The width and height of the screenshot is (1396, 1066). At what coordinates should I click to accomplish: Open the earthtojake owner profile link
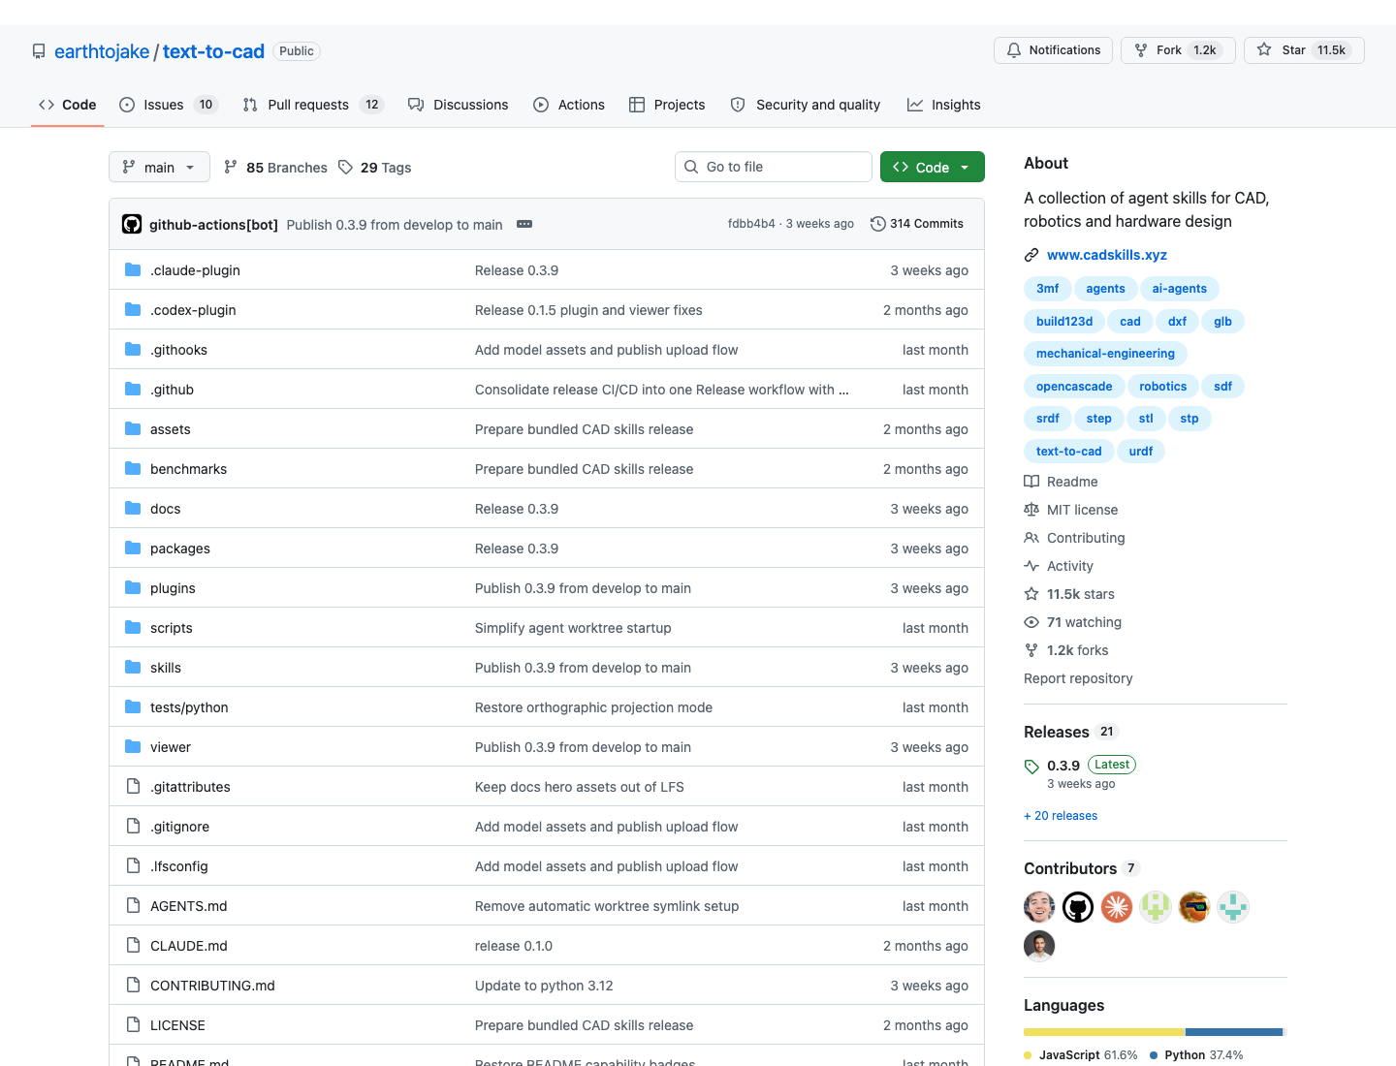tap(102, 51)
